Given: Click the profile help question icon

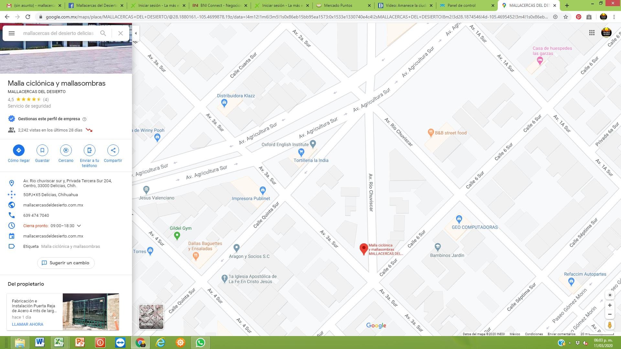Looking at the screenshot, I should tap(84, 119).
